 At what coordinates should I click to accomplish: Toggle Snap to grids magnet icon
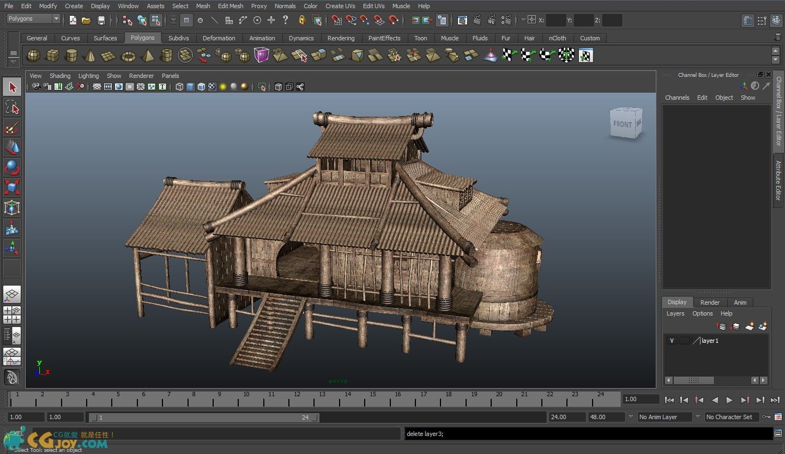coord(337,20)
